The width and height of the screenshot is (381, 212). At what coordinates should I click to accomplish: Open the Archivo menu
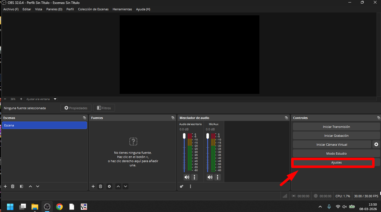point(11,9)
